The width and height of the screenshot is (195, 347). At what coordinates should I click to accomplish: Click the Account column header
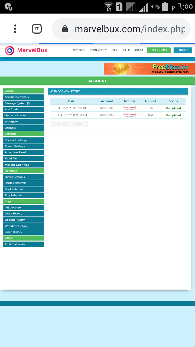(x=107, y=101)
